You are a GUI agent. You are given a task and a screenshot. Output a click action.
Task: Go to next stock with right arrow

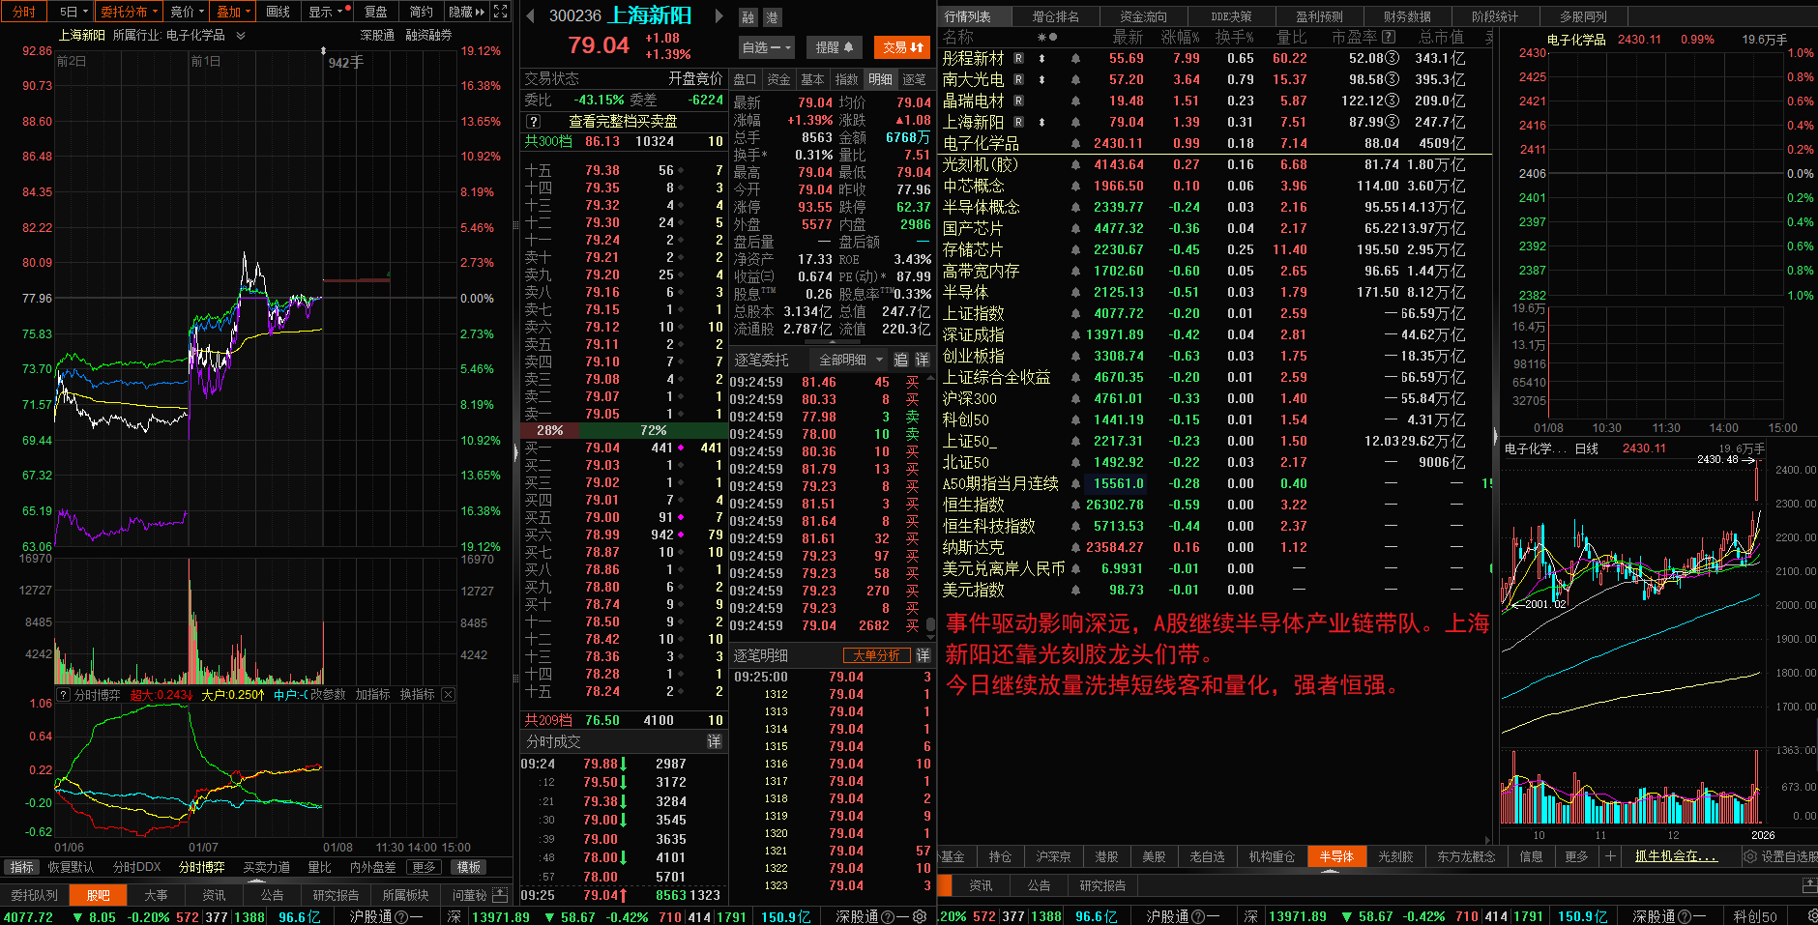[x=718, y=15]
